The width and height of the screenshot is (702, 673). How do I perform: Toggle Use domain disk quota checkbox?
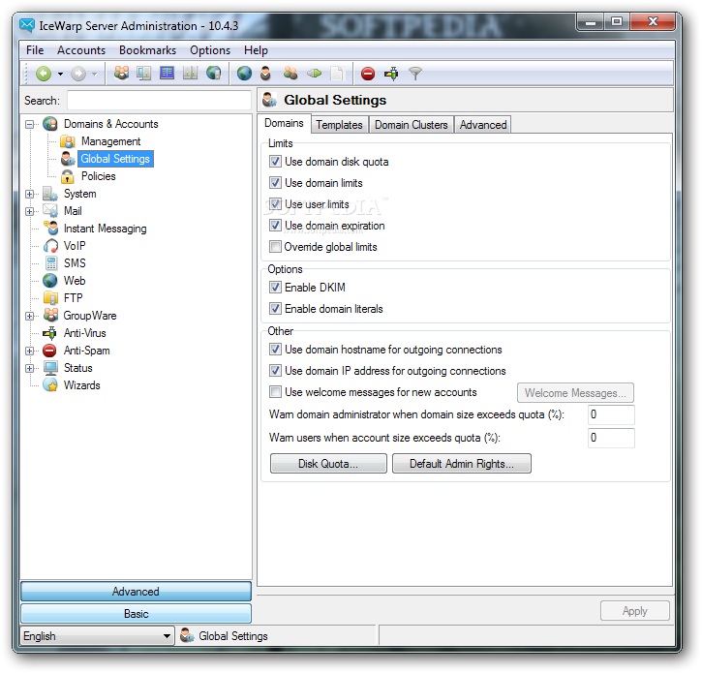275,162
